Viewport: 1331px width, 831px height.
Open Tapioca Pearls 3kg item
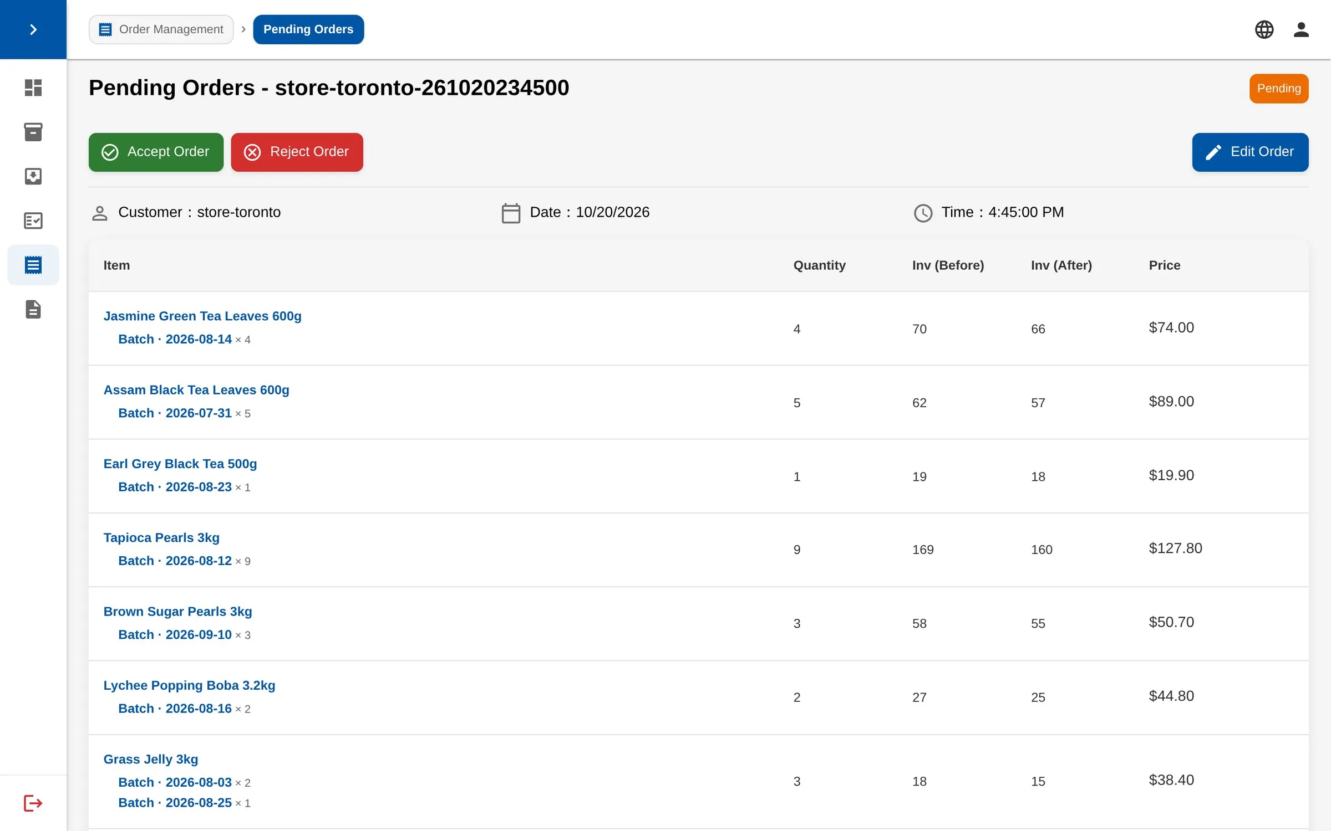pyautogui.click(x=161, y=537)
